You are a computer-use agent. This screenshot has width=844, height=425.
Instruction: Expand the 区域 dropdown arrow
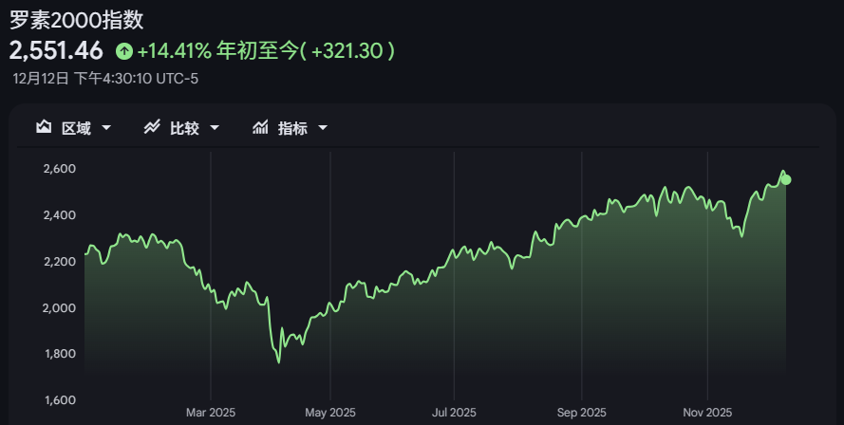106,128
